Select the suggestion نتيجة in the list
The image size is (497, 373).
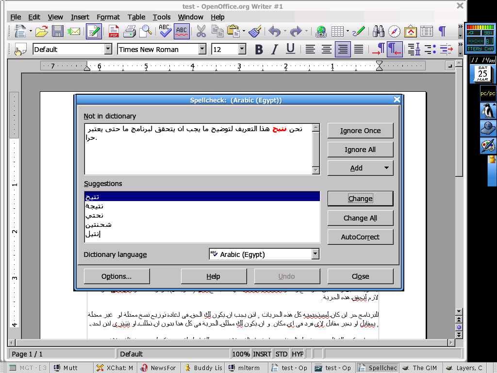click(95, 206)
